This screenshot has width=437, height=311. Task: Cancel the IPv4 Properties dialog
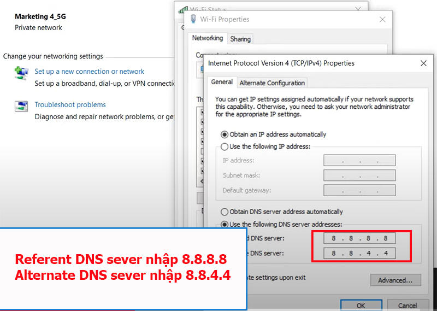408,306
